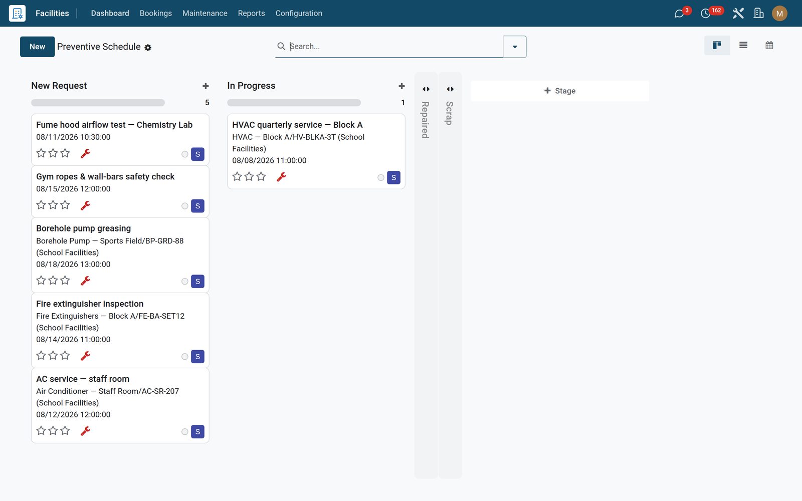This screenshot has height=501, width=802.
Task: Click assignee S avatar on Borehole pump card
Action: tap(197, 282)
